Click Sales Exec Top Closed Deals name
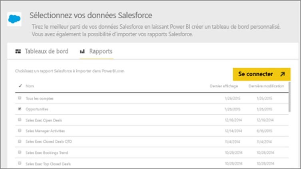The image size is (301, 169). (48, 164)
